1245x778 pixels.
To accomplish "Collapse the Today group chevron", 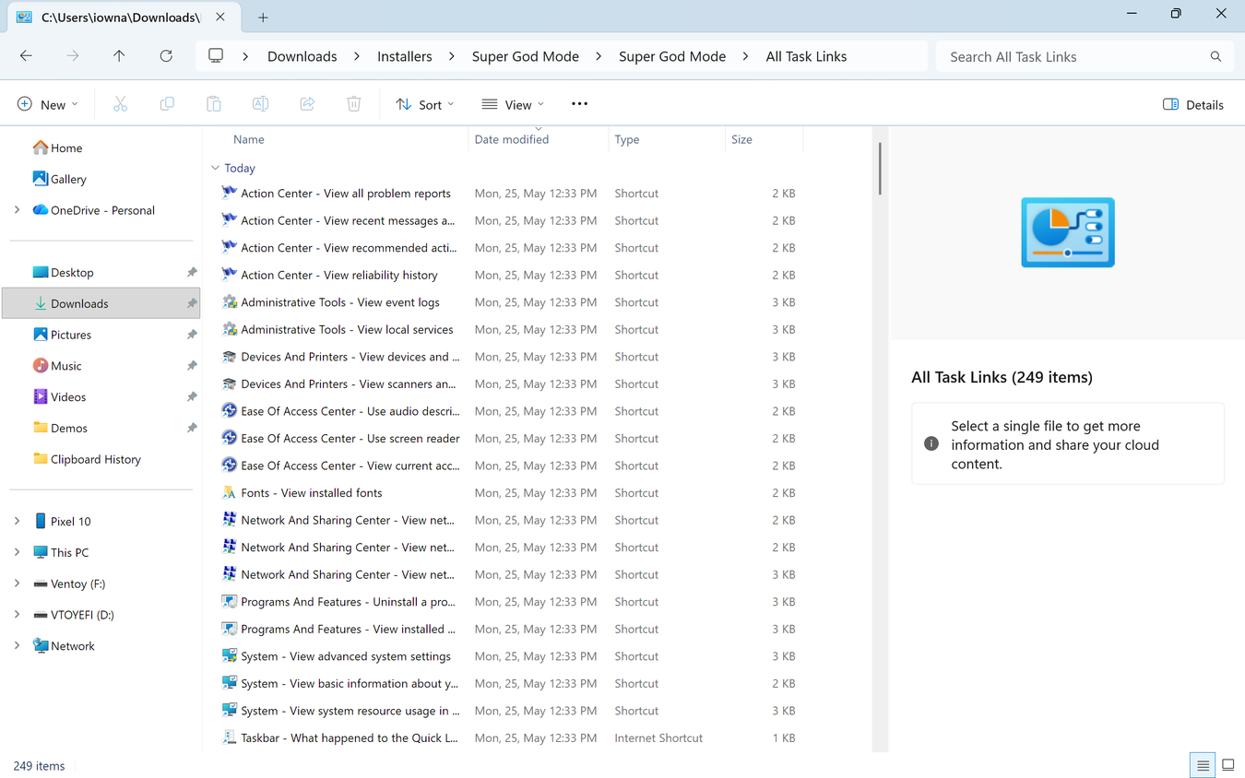I will tap(215, 168).
